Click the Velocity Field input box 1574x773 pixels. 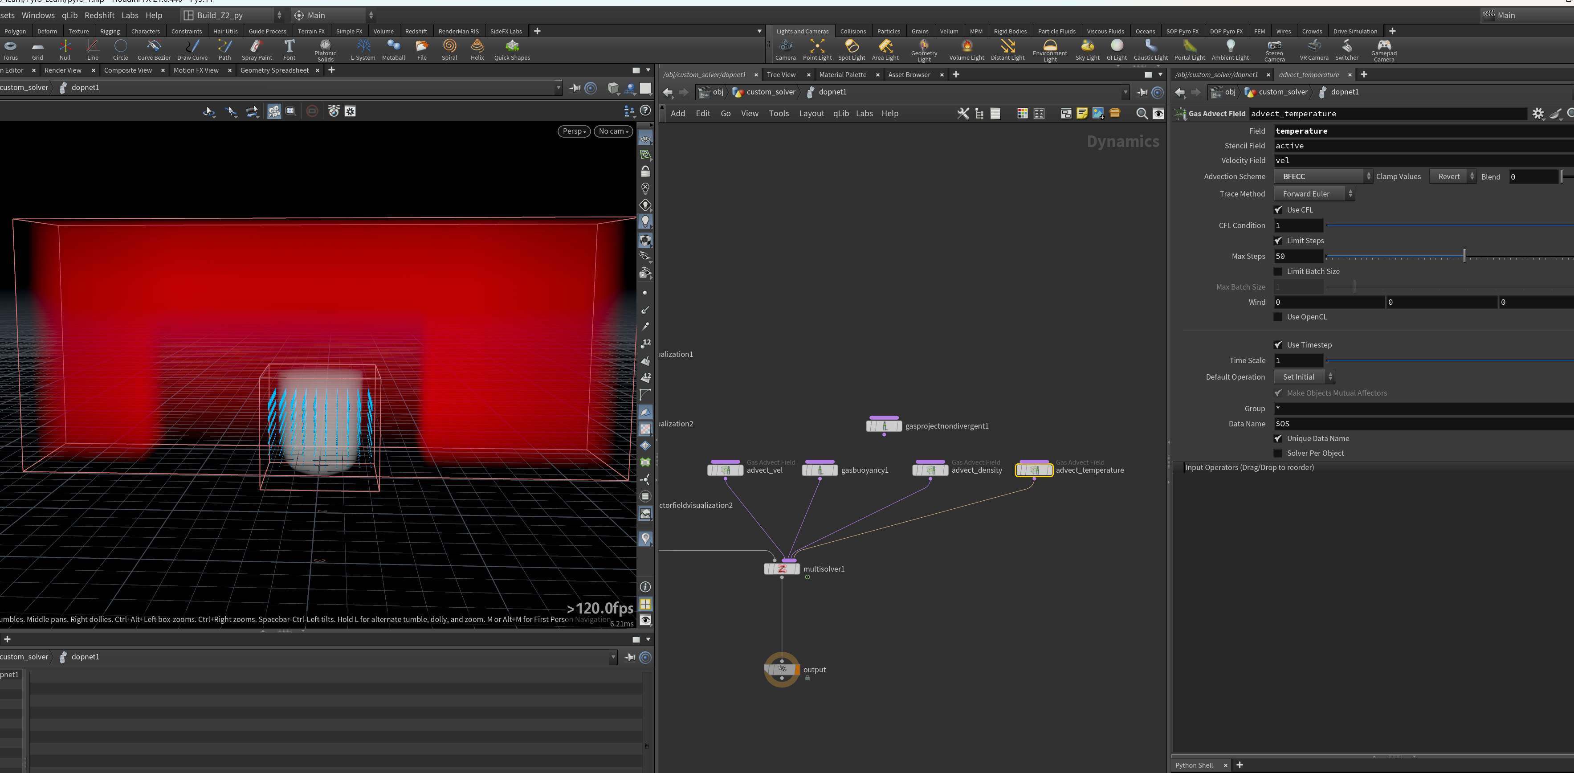pos(1424,161)
